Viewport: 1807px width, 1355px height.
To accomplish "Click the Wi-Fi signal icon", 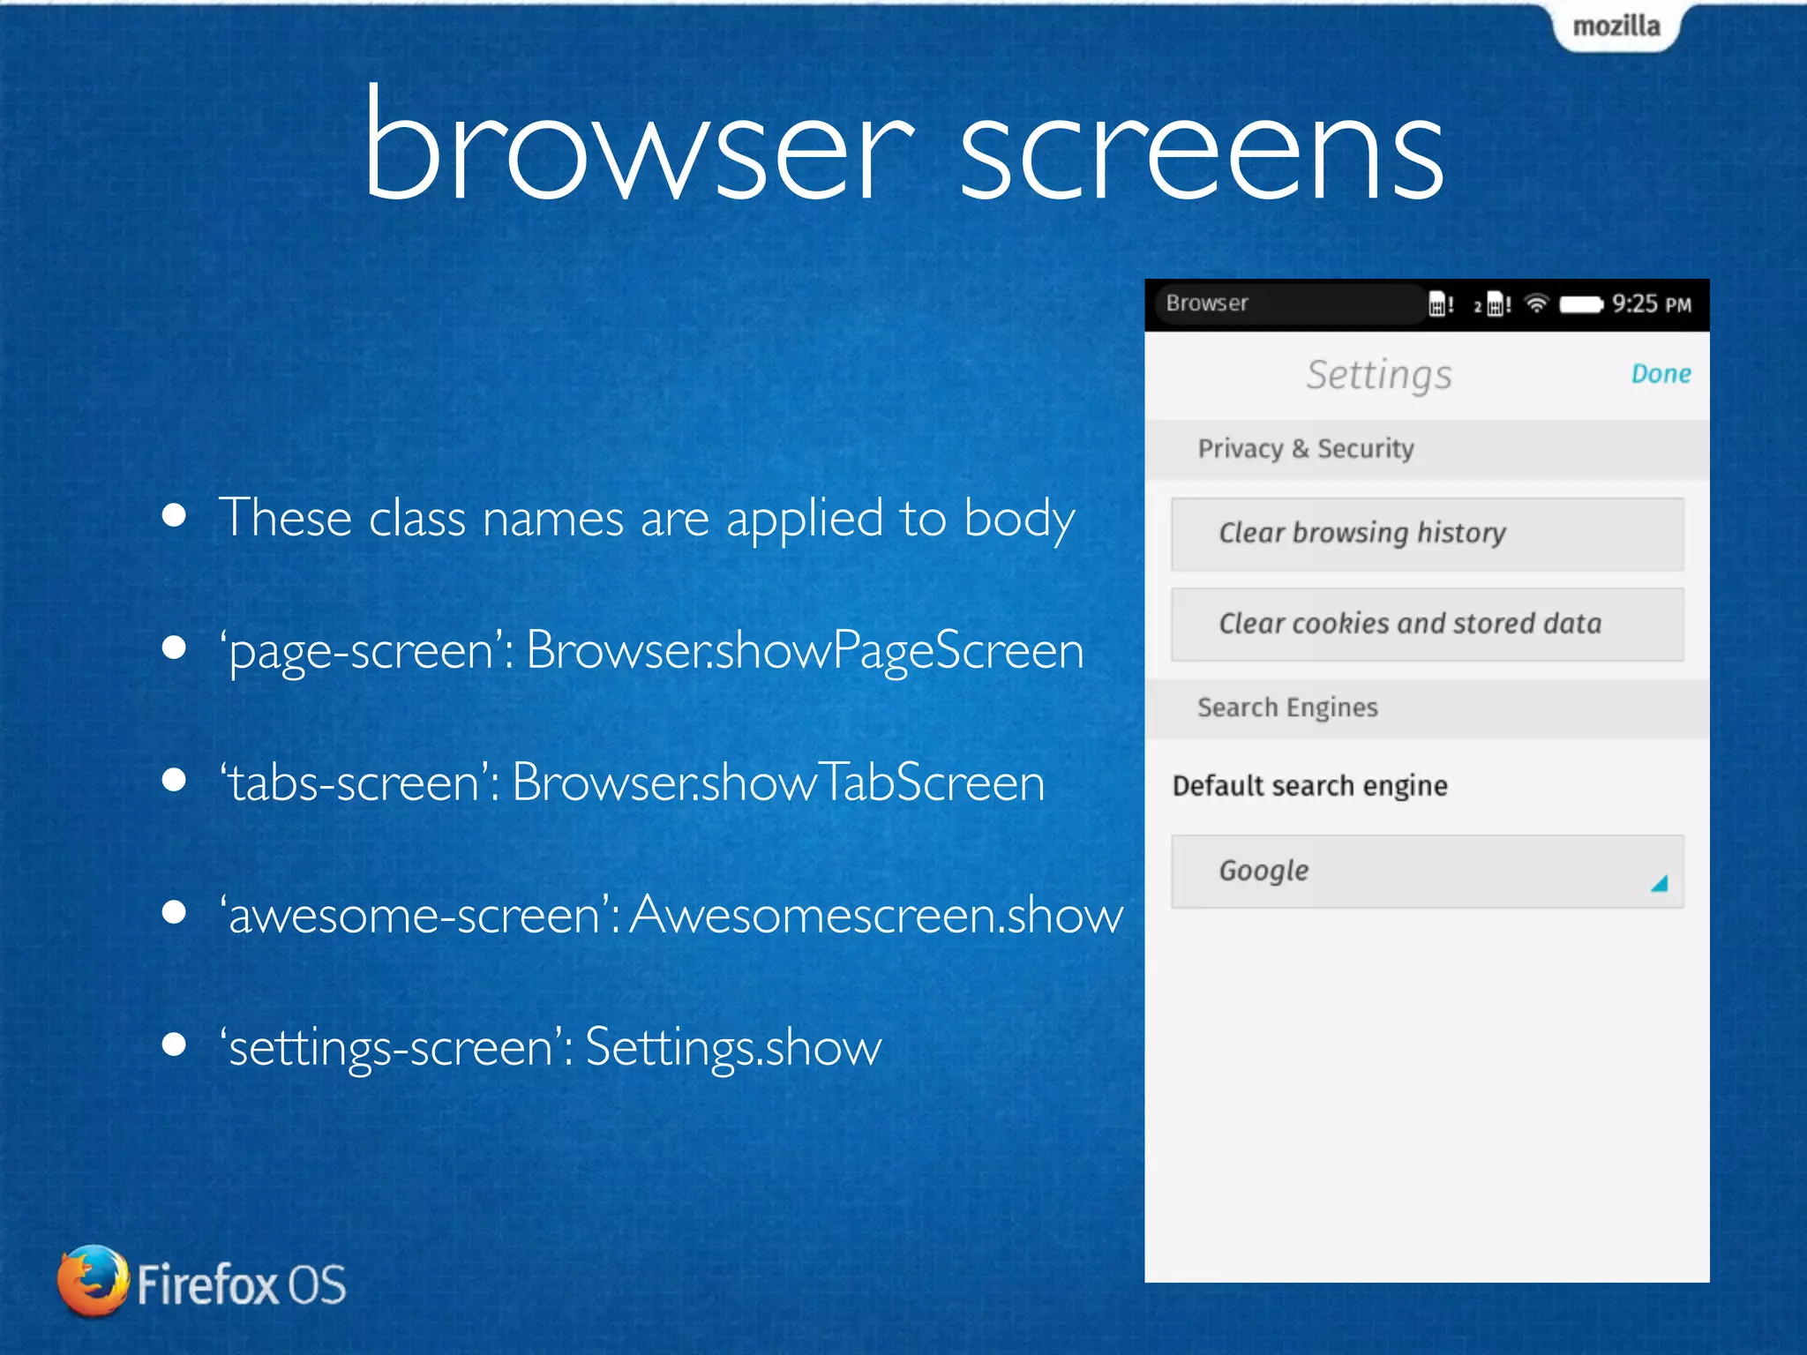I will (1536, 303).
